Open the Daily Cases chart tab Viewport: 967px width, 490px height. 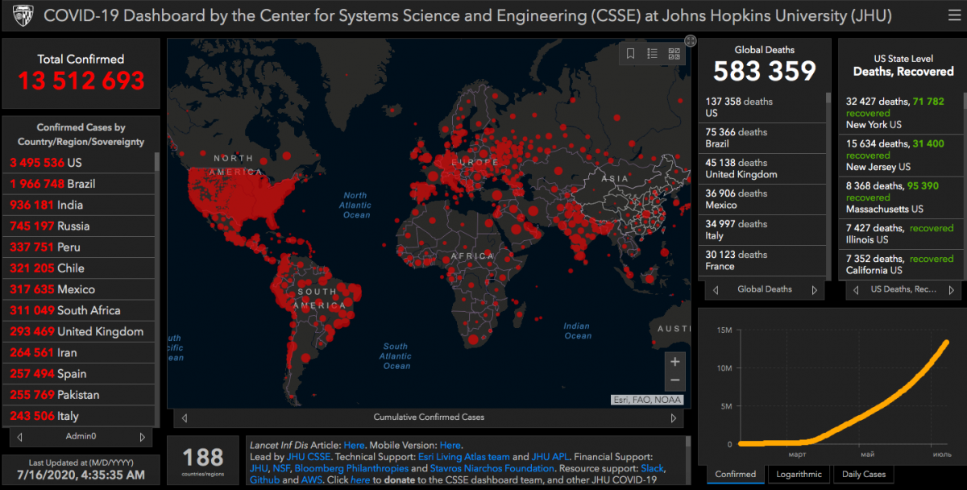click(864, 475)
